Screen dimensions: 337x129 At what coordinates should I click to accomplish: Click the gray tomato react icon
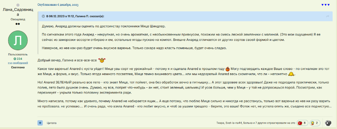[x=328, y=123]
